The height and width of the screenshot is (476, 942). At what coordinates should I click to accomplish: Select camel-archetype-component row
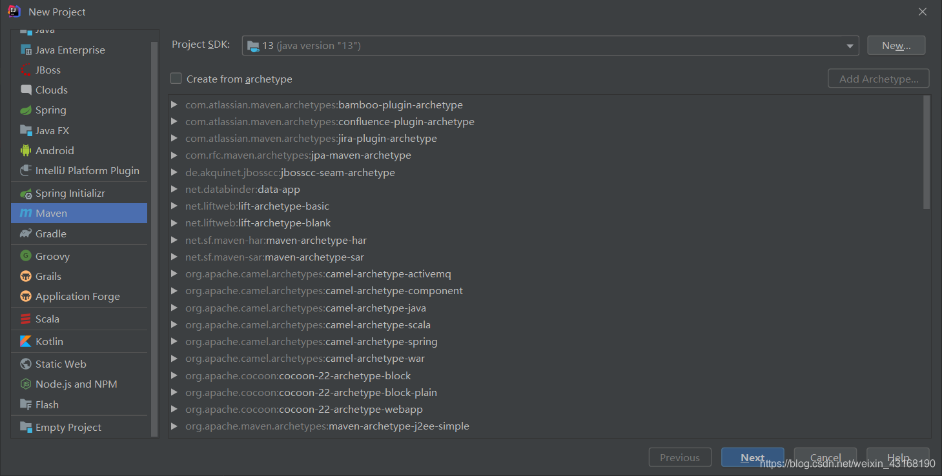[x=546, y=290]
